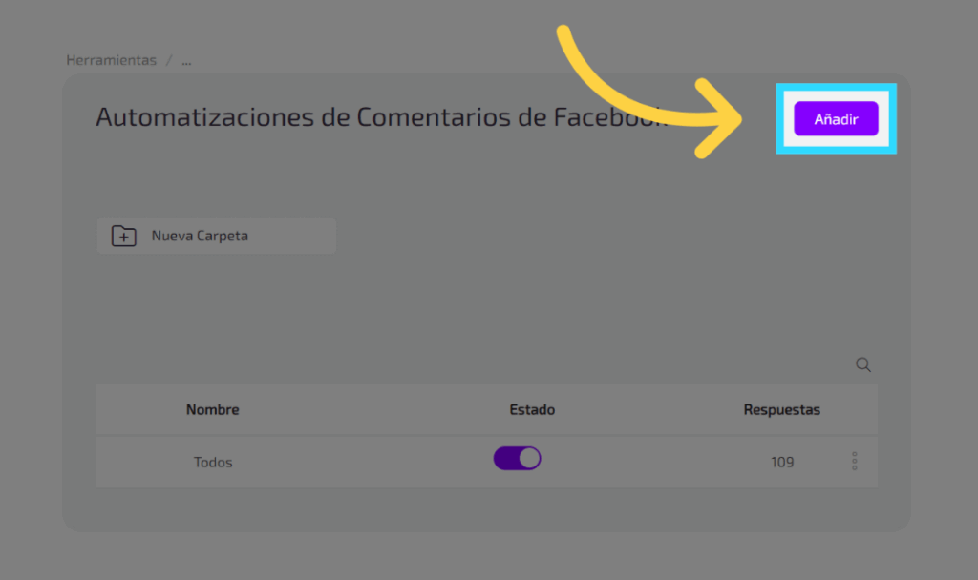Click the cyan highlight frame around Añadir
The height and width of the screenshot is (580, 978).
pos(836,90)
